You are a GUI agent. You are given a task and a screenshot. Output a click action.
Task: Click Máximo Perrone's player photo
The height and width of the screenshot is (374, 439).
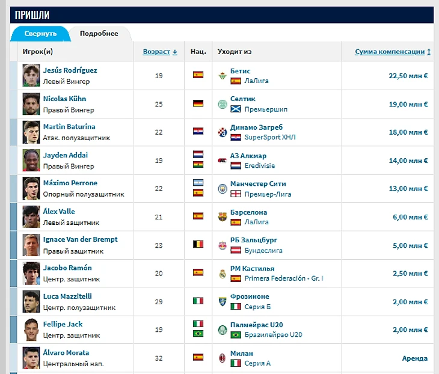(31, 188)
